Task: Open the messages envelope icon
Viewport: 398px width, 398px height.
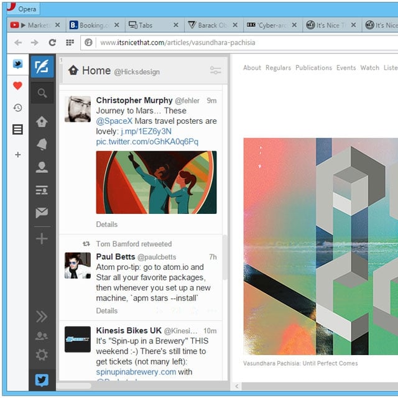Action: (x=42, y=213)
